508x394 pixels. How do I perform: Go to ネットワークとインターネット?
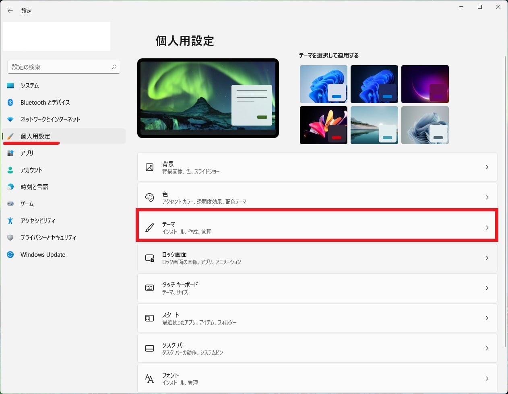[64, 120]
